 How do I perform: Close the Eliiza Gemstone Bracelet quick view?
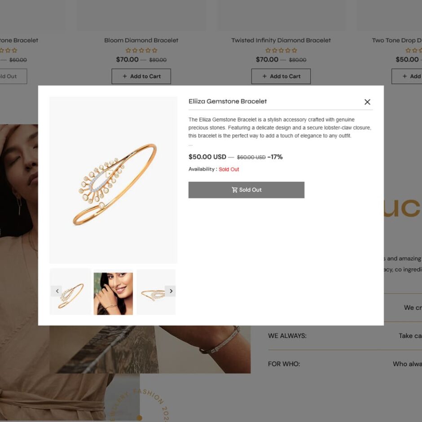[x=367, y=102]
